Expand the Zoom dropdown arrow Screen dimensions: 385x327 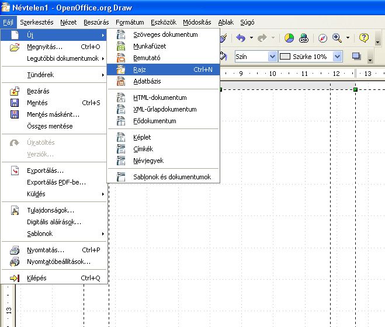pyautogui.click(x=348, y=38)
